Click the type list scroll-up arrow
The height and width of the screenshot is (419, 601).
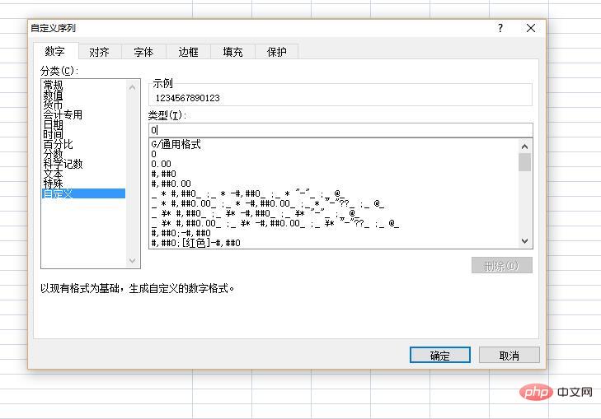click(524, 147)
